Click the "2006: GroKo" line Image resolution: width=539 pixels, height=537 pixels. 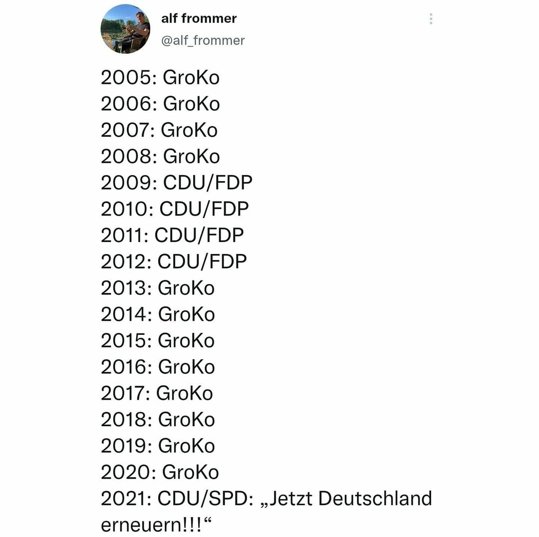(160, 104)
